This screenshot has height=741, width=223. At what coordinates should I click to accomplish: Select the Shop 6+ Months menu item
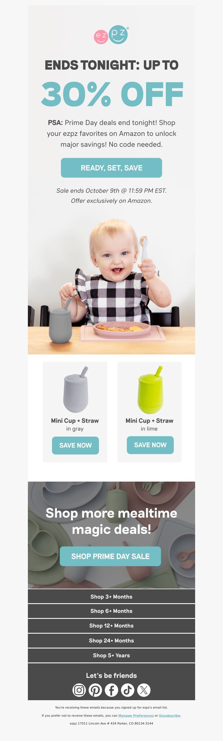point(111,611)
